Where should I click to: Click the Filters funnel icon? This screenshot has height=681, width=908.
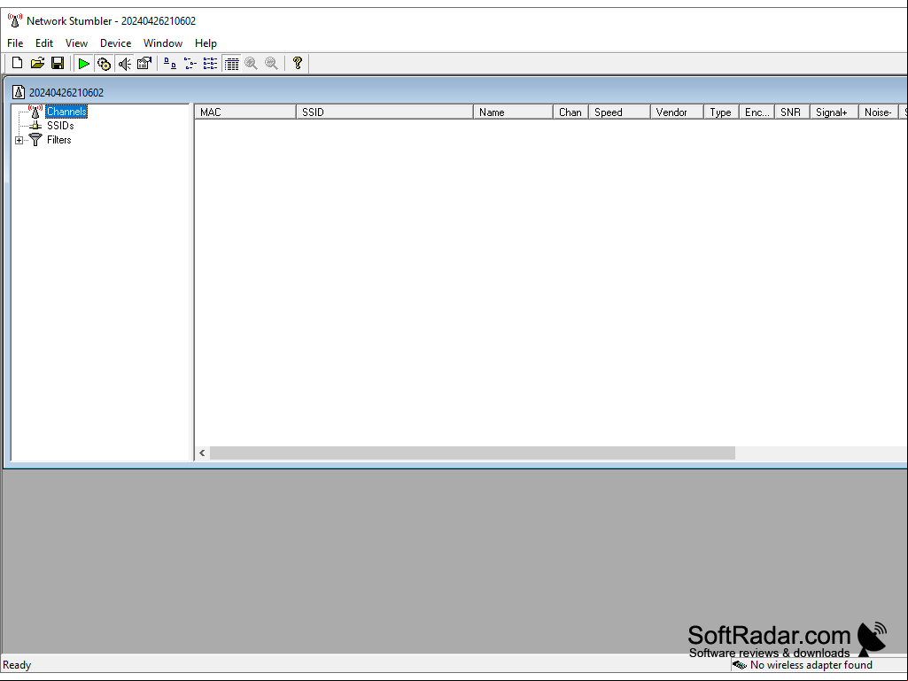(35, 140)
